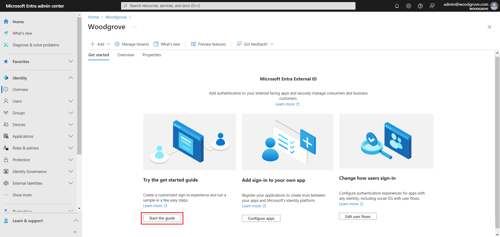Click the Configure apps button
Screen dimensions: 500x237
coord(261,218)
